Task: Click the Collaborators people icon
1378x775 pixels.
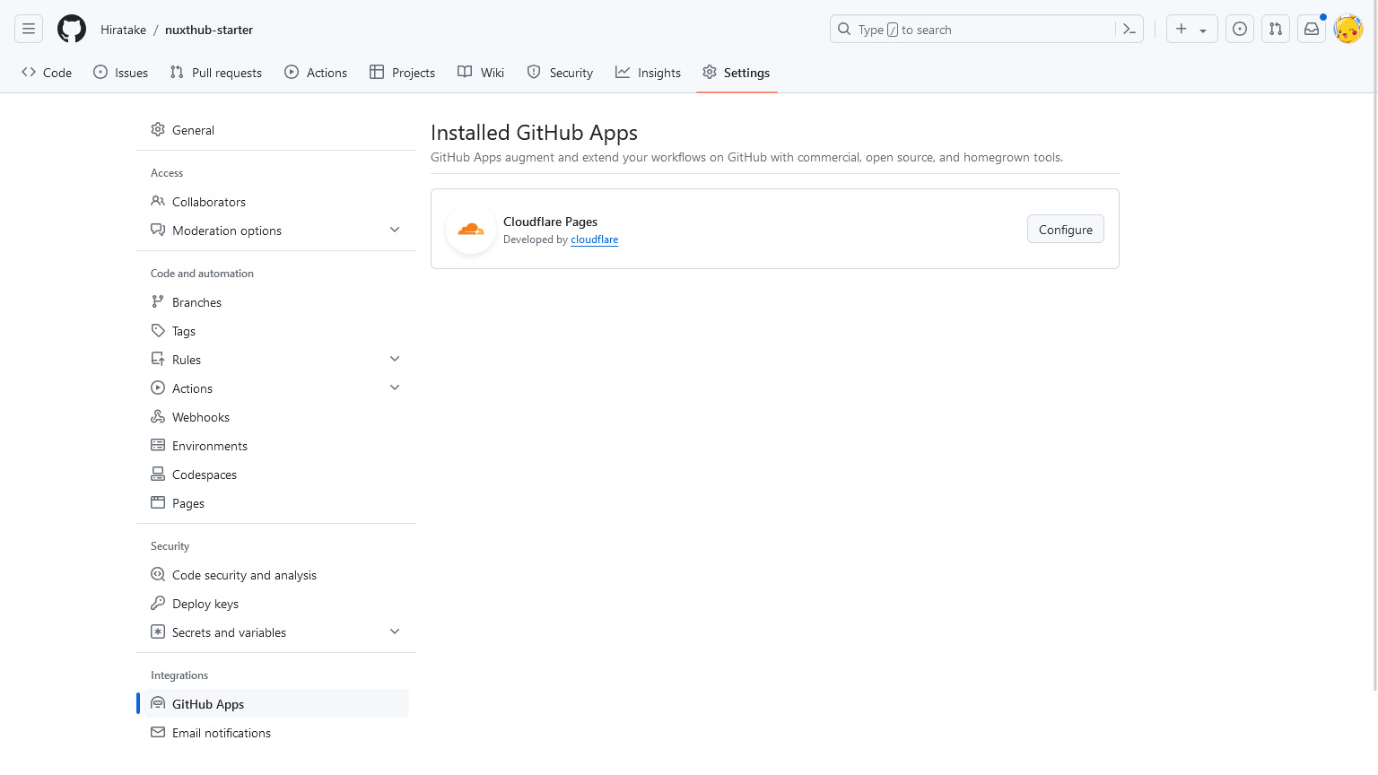Action: pos(158,201)
